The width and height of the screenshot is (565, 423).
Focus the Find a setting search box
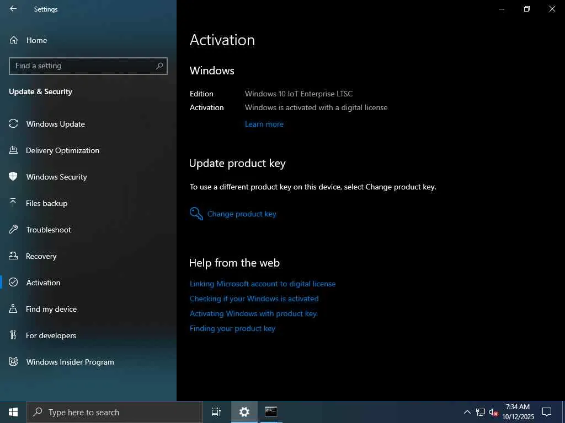88,66
